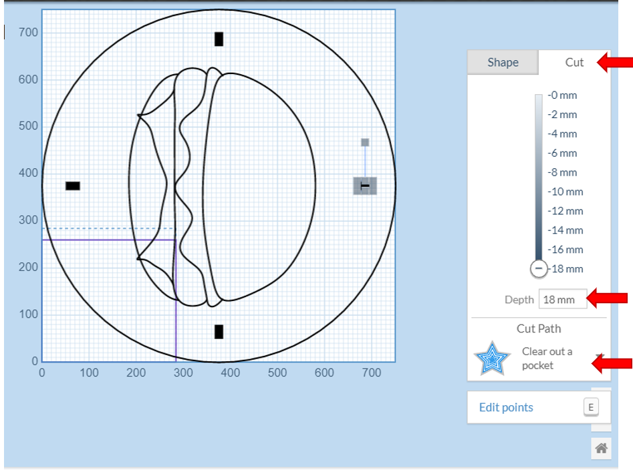633x474 pixels.
Task: Click the -12 mm depth label
Action: click(x=565, y=211)
